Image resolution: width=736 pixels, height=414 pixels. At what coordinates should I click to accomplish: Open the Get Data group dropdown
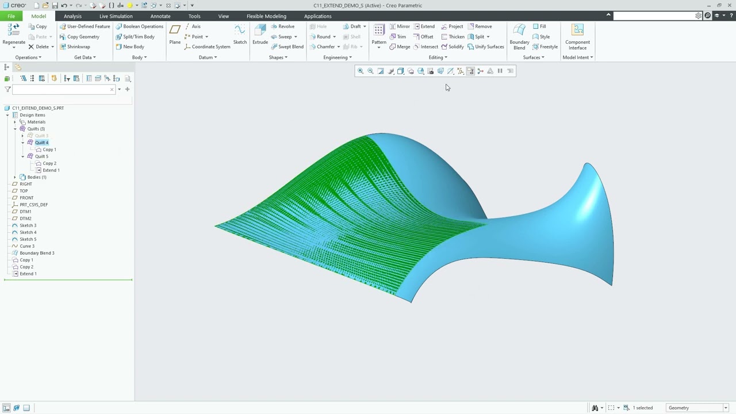[85, 57]
